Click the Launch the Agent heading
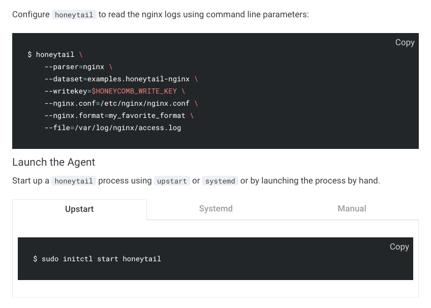This screenshot has width=431, height=308. [53, 162]
